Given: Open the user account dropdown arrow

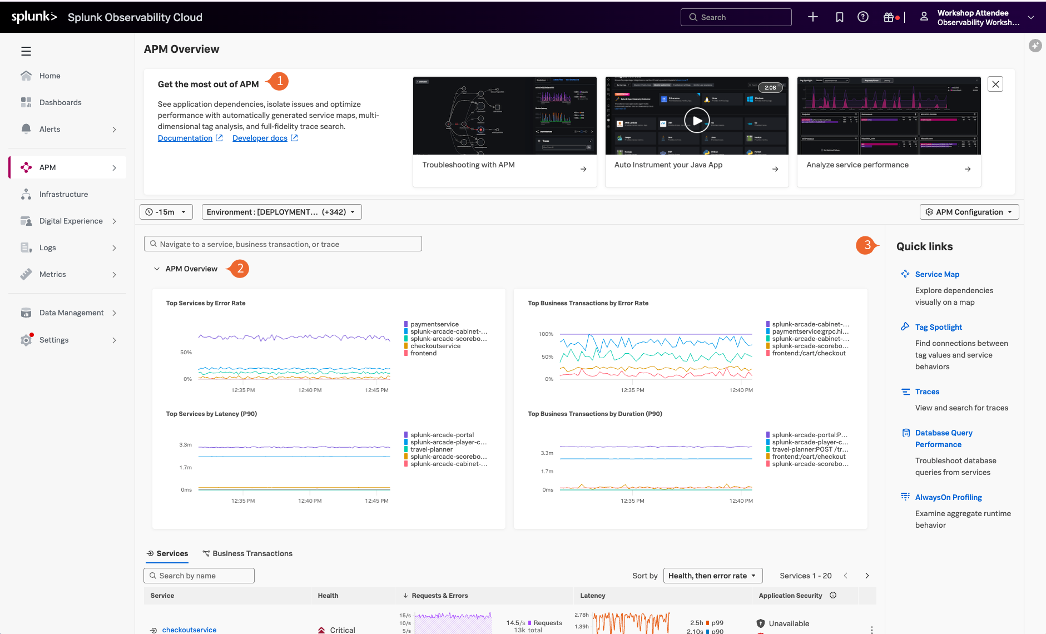Looking at the screenshot, I should (x=1031, y=17).
